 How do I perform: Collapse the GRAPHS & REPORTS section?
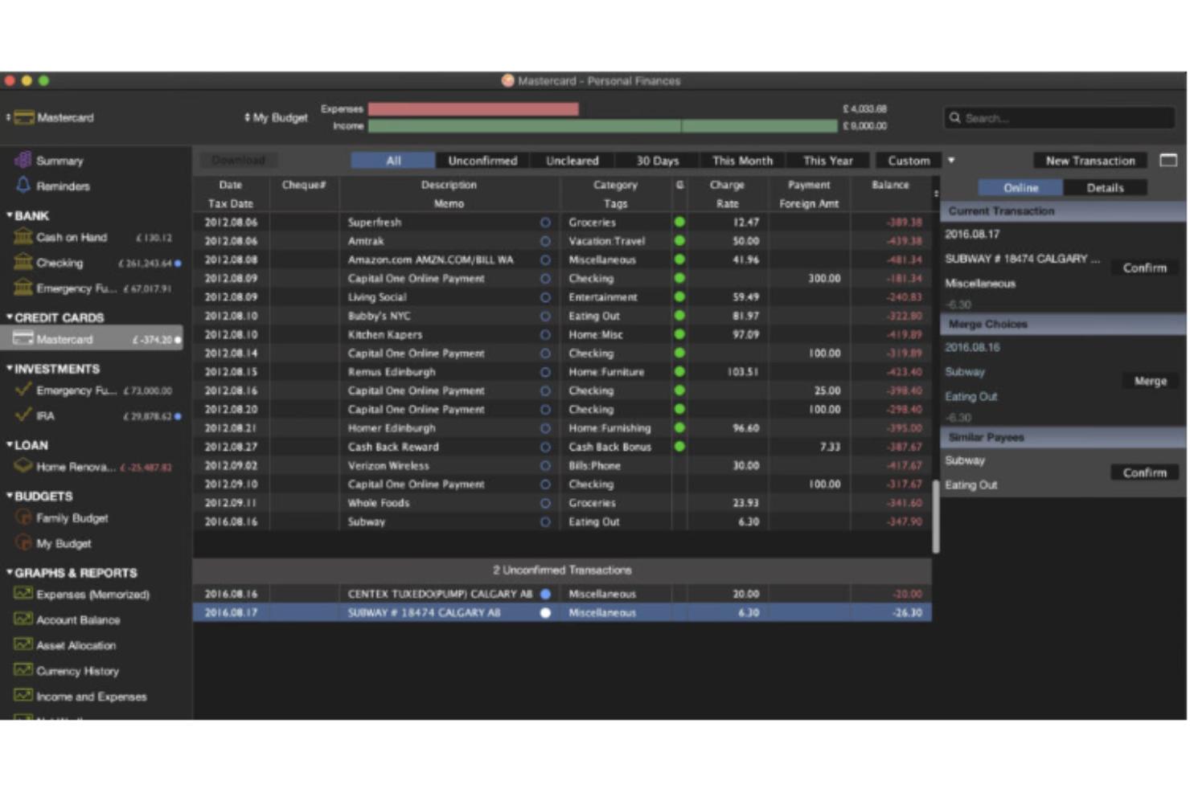coord(10,573)
